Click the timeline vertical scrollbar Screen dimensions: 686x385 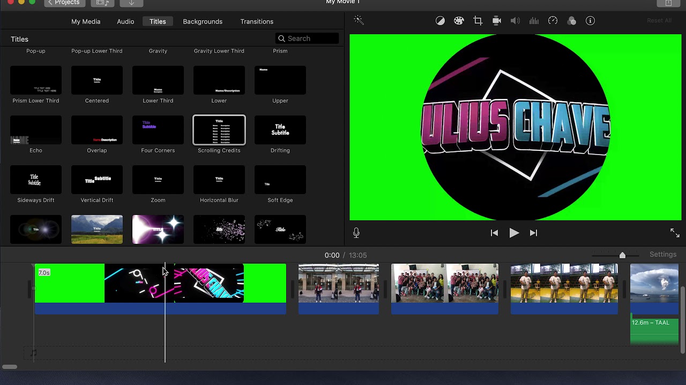[683, 320]
